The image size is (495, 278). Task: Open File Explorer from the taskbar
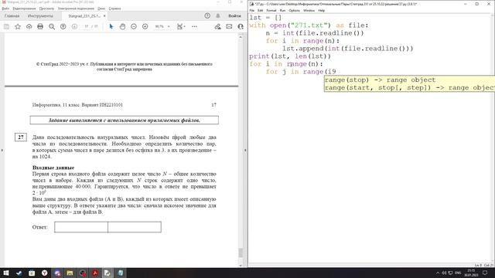pos(70,273)
